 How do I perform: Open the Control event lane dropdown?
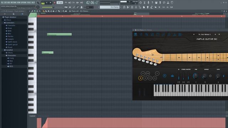[x=33, y=116]
